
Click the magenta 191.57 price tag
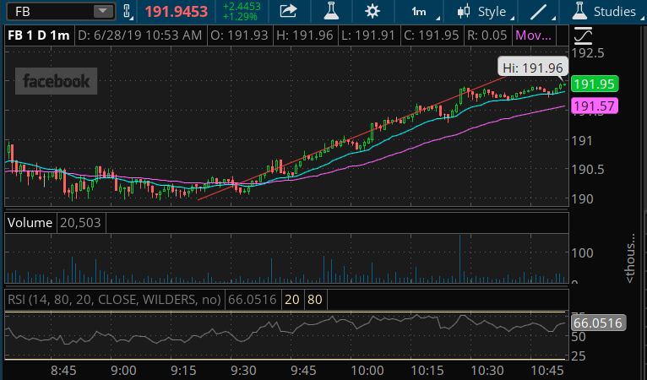594,106
